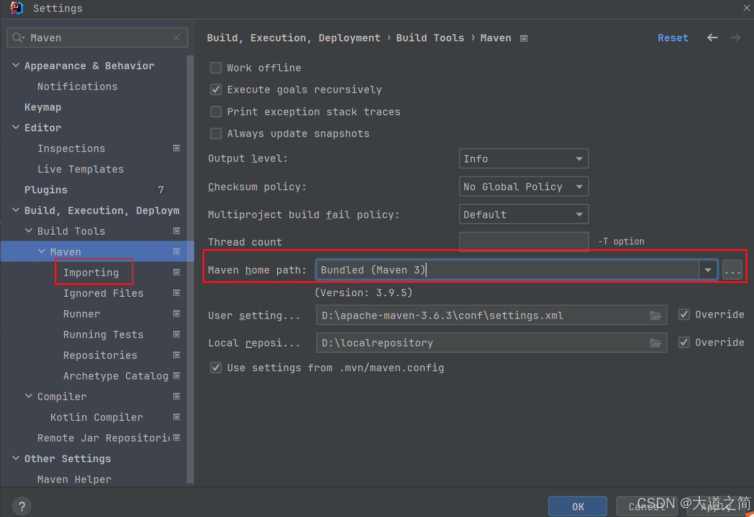Click project-settings icon on Running Tests row
The height and width of the screenshot is (517, 754).
(x=177, y=334)
